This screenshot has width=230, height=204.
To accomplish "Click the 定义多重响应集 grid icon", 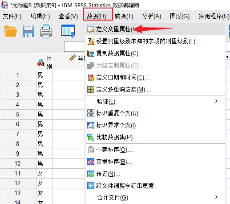I will pyautogui.click(x=91, y=90).
